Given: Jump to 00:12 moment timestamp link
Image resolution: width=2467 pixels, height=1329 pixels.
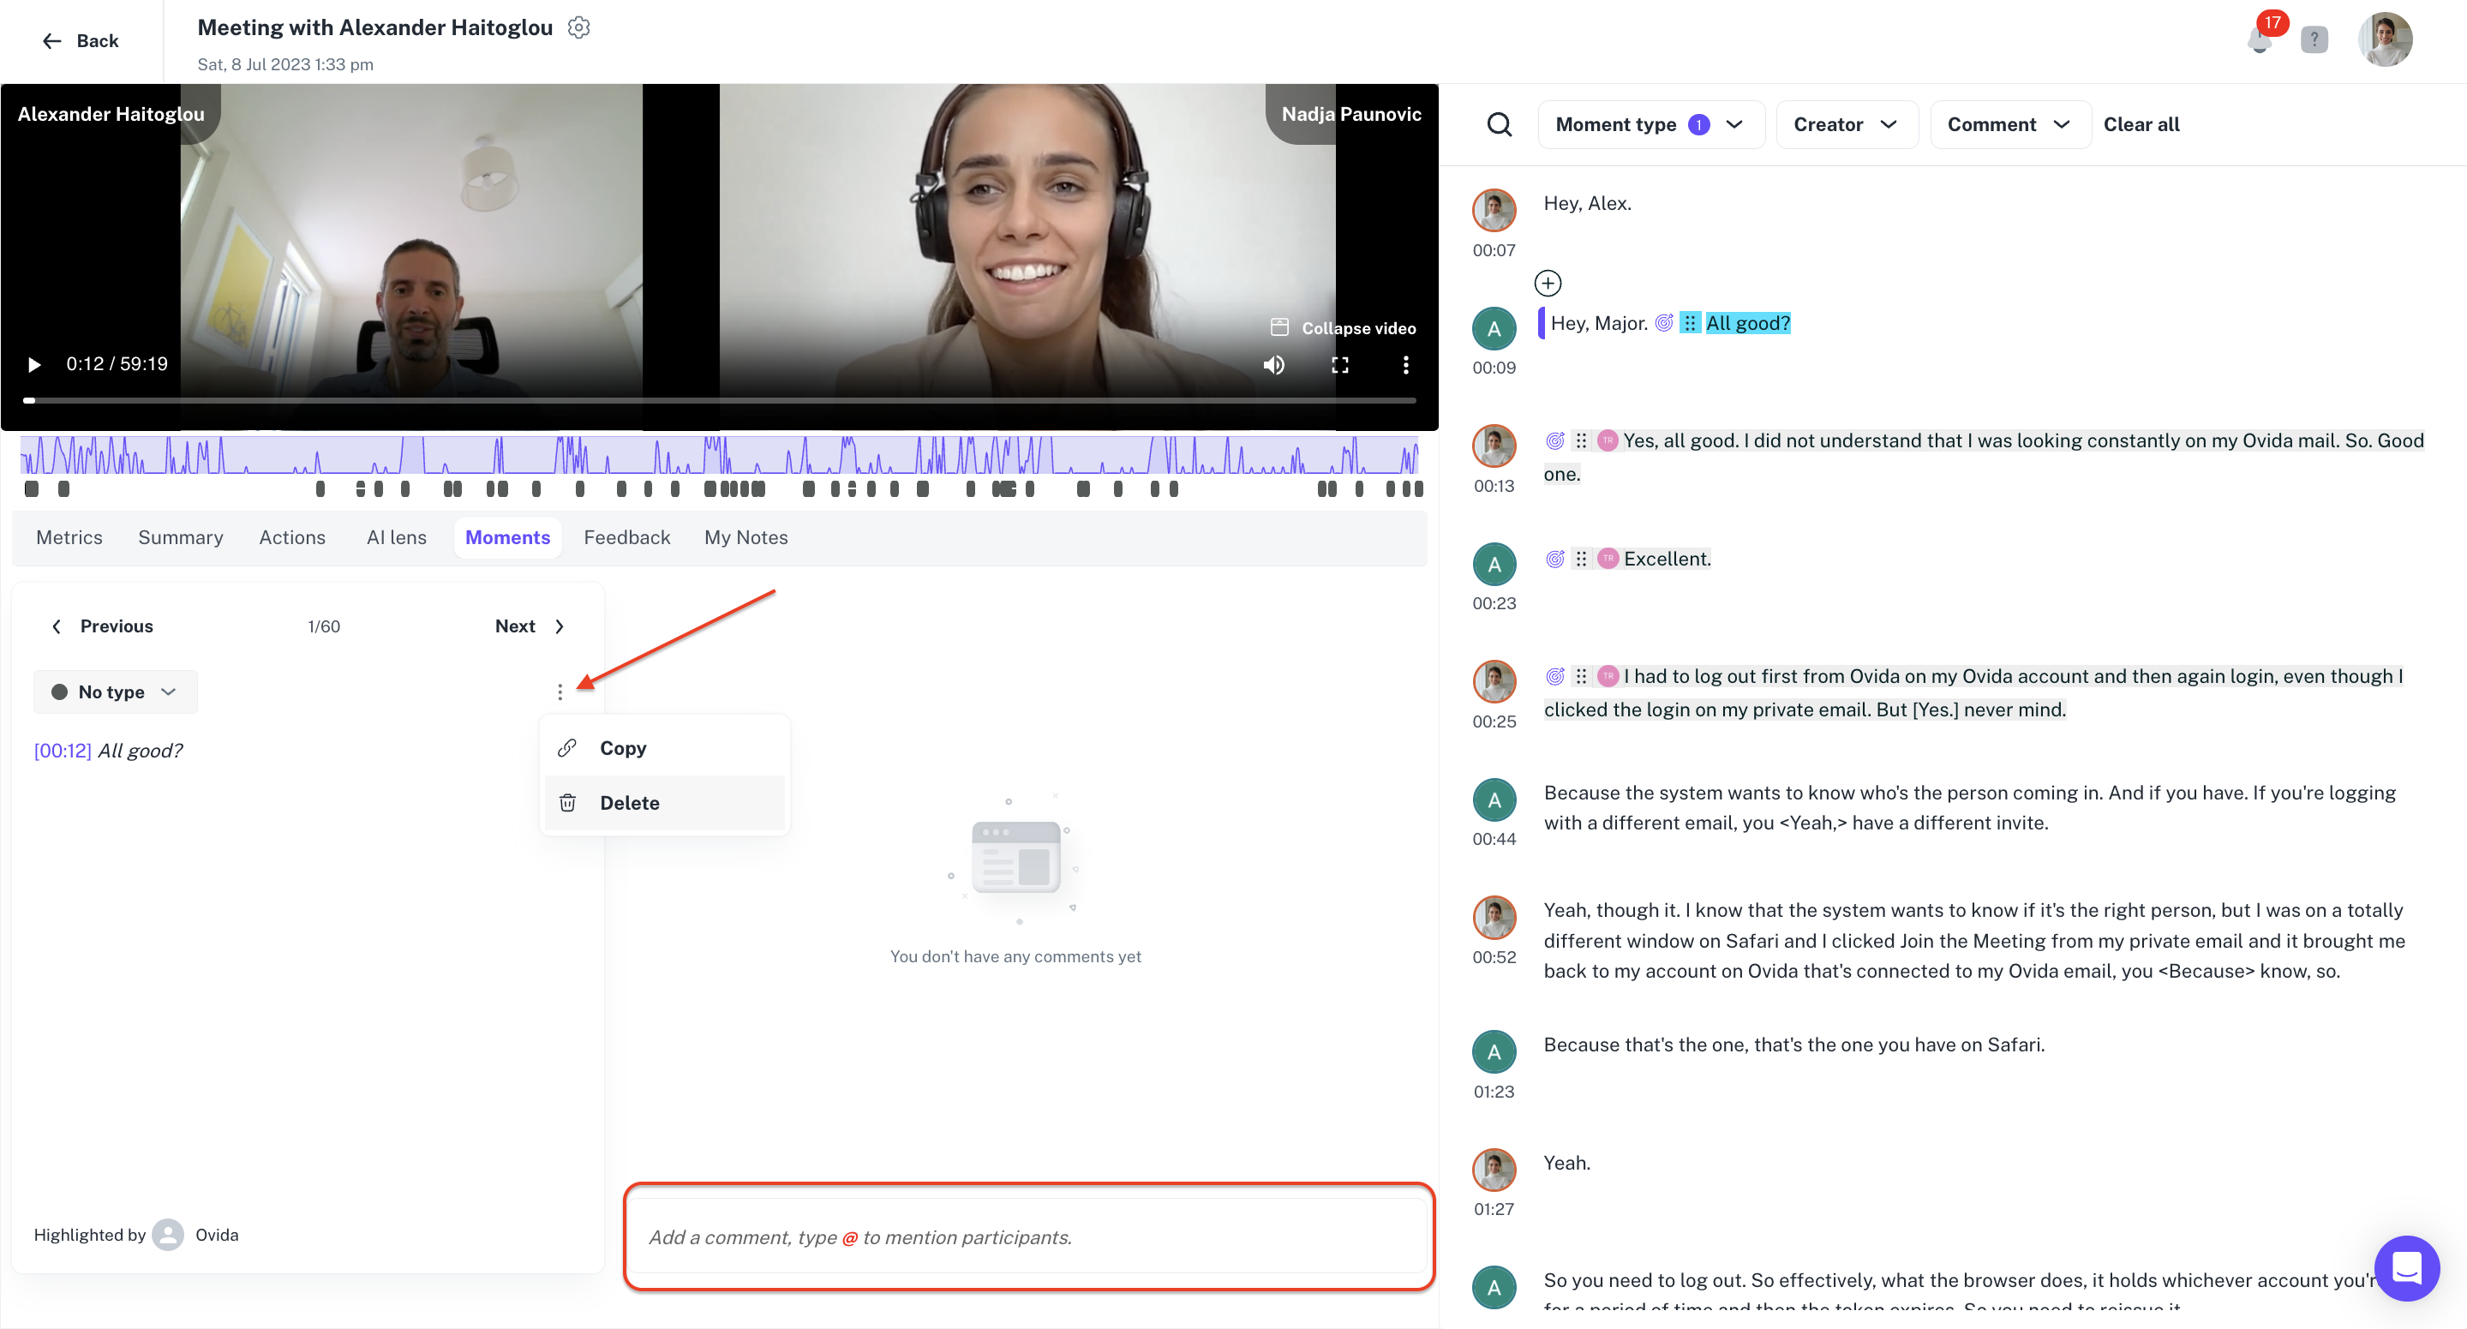Looking at the screenshot, I should pos(63,750).
